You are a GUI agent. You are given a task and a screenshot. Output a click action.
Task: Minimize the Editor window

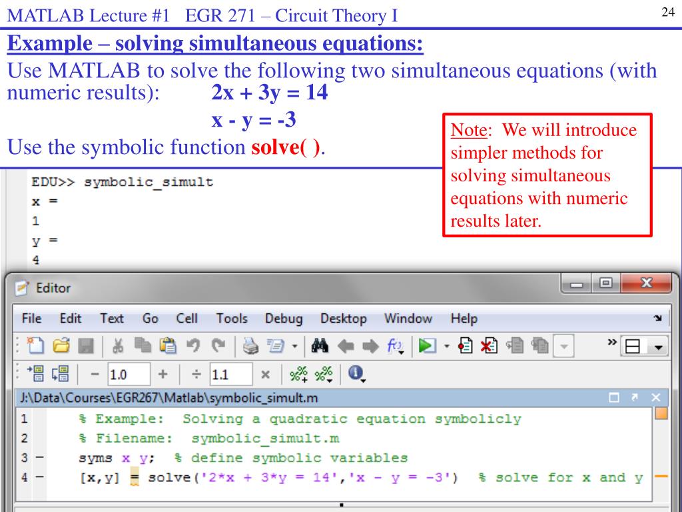pos(577,284)
